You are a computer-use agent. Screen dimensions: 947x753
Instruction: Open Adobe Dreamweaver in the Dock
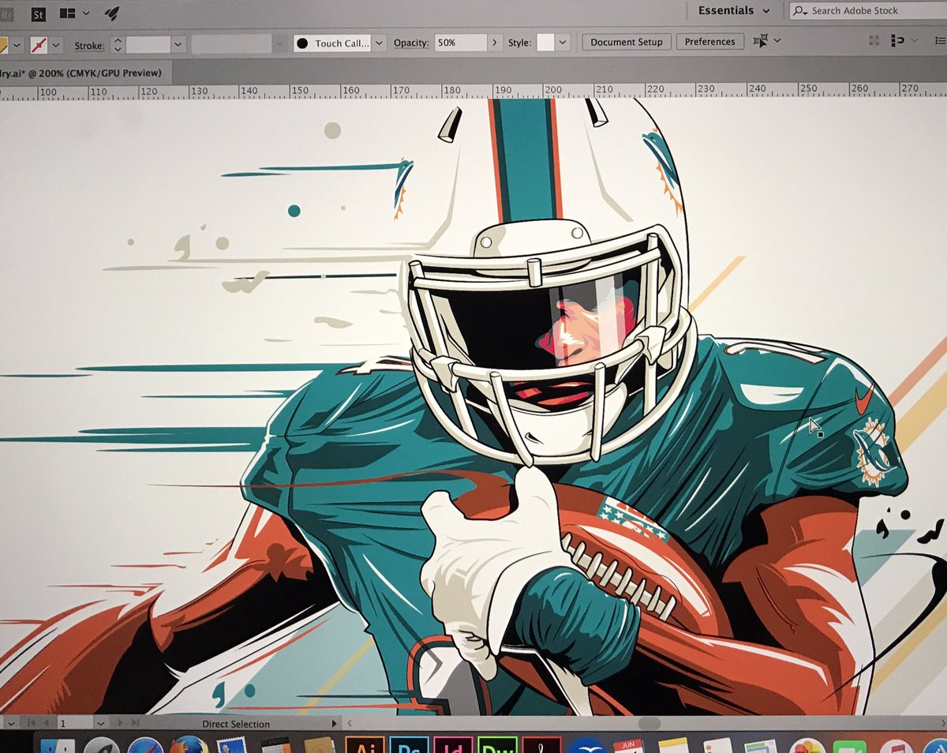(x=497, y=745)
